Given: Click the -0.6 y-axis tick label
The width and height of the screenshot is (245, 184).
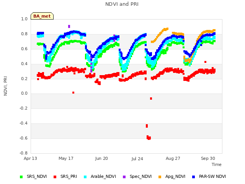Looking at the screenshot, I should tap(23, 138).
